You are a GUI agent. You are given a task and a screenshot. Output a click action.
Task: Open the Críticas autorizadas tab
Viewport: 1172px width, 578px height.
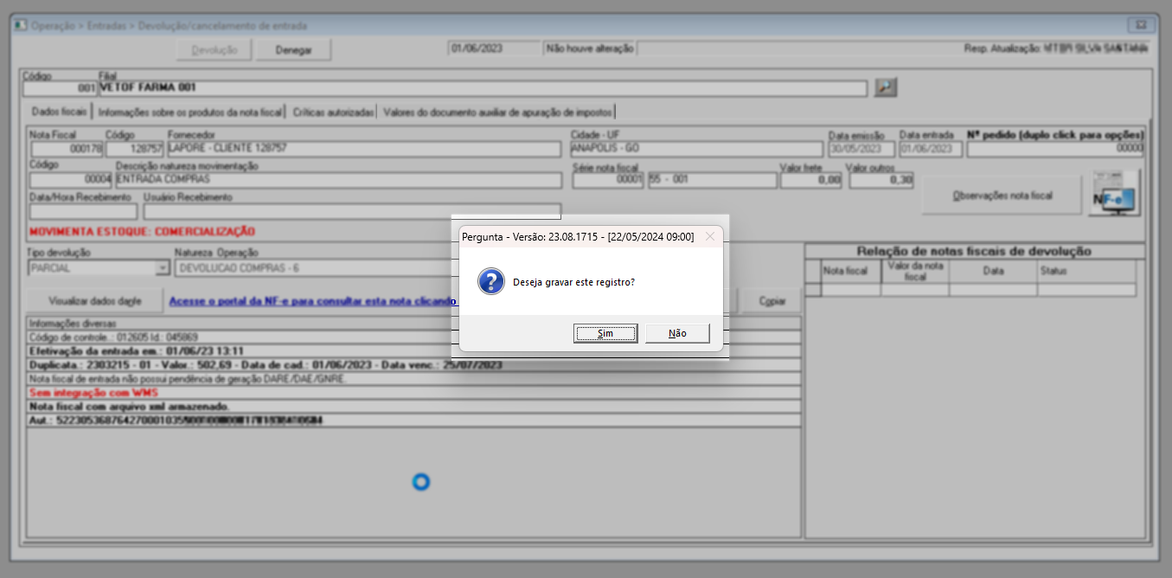tap(333, 112)
